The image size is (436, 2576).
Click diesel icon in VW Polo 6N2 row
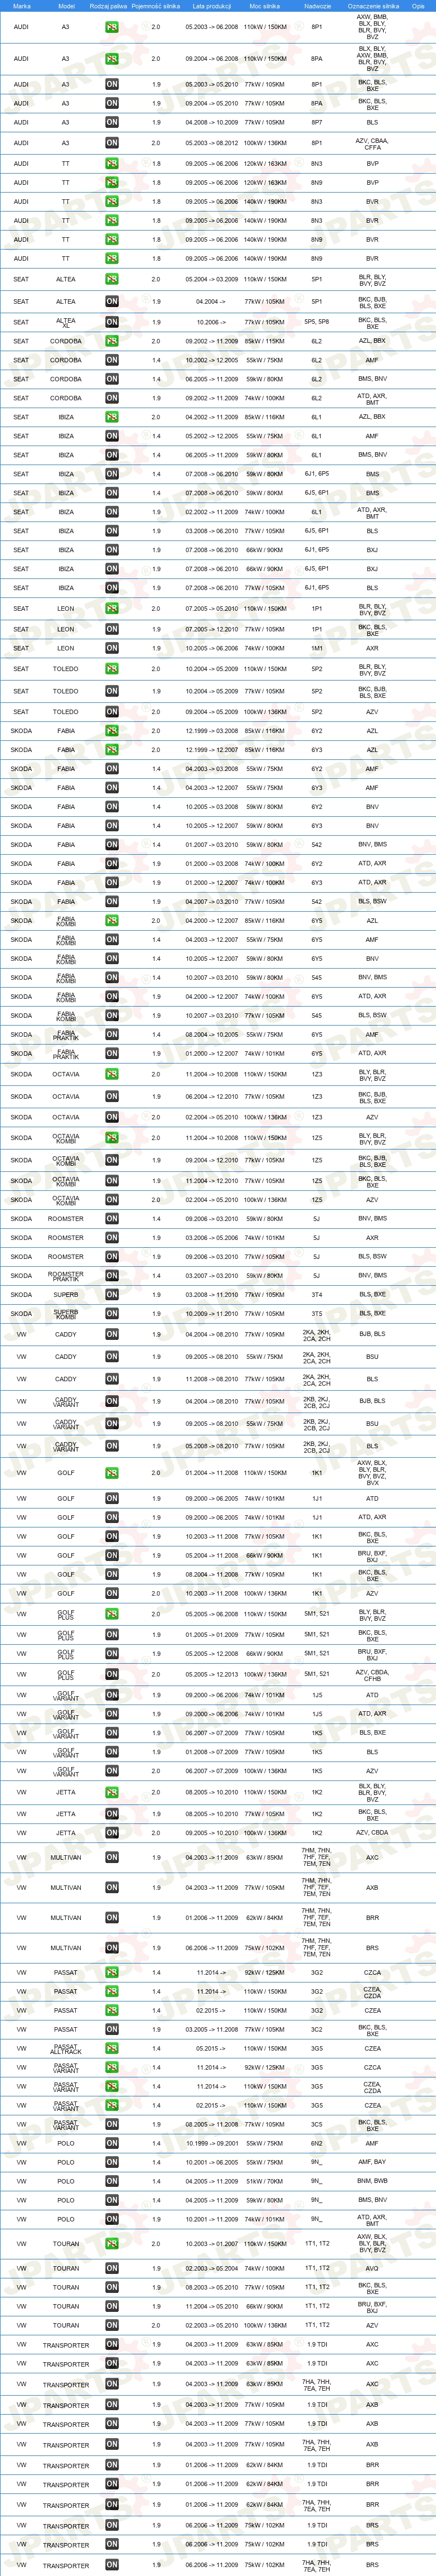click(x=112, y=2143)
